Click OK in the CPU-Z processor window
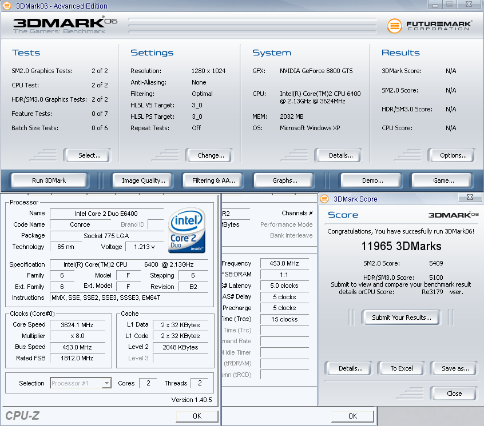The height and width of the screenshot is (426, 484). tap(197, 416)
